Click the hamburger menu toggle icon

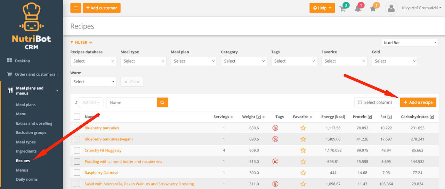click(75, 8)
